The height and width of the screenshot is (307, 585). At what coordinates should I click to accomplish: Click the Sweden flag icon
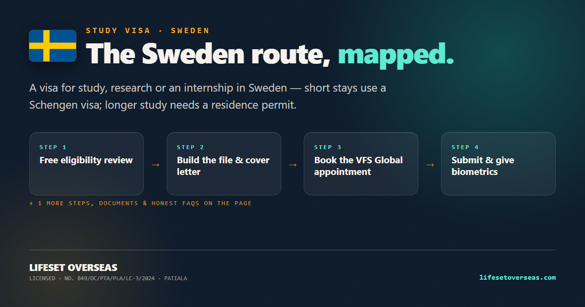coord(53,46)
